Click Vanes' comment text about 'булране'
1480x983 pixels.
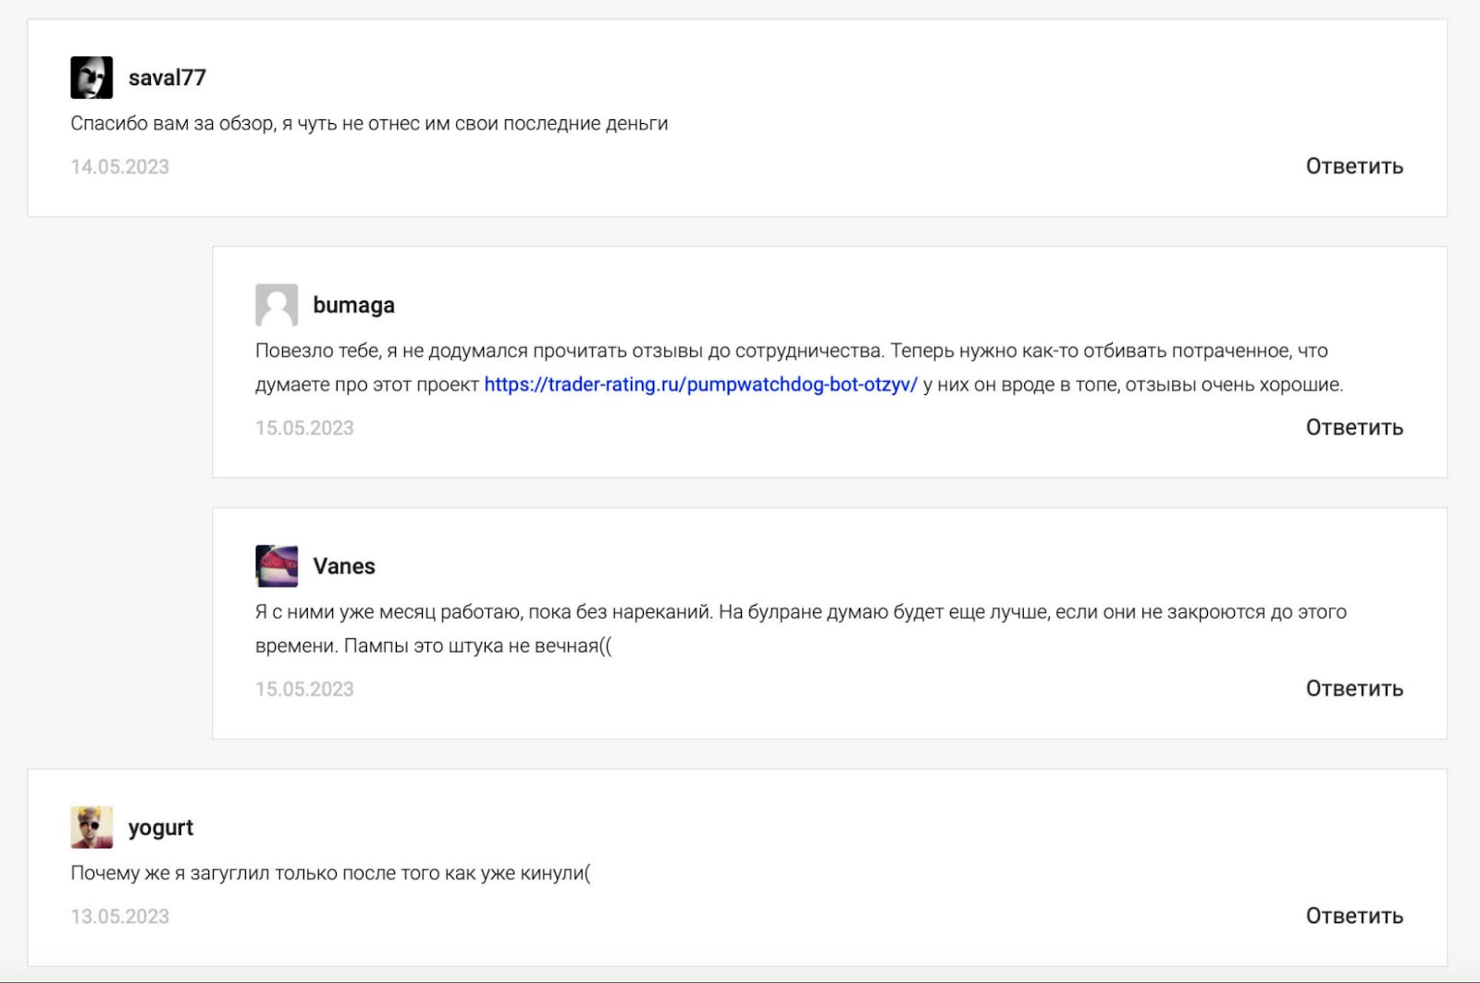pos(800,612)
